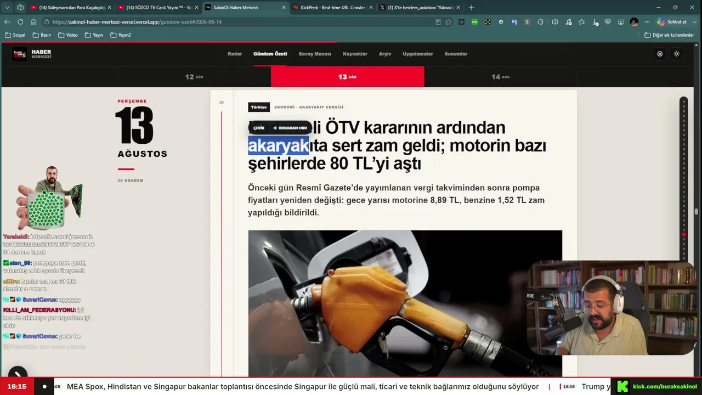Open the green HDX extension icon

474,22
